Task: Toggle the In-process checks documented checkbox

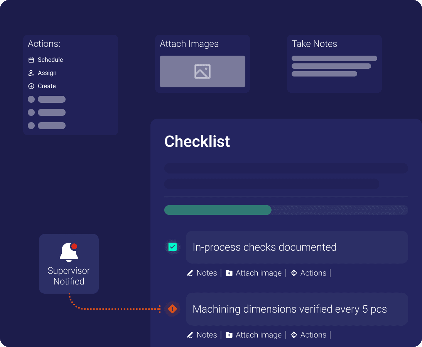Action: [x=172, y=247]
